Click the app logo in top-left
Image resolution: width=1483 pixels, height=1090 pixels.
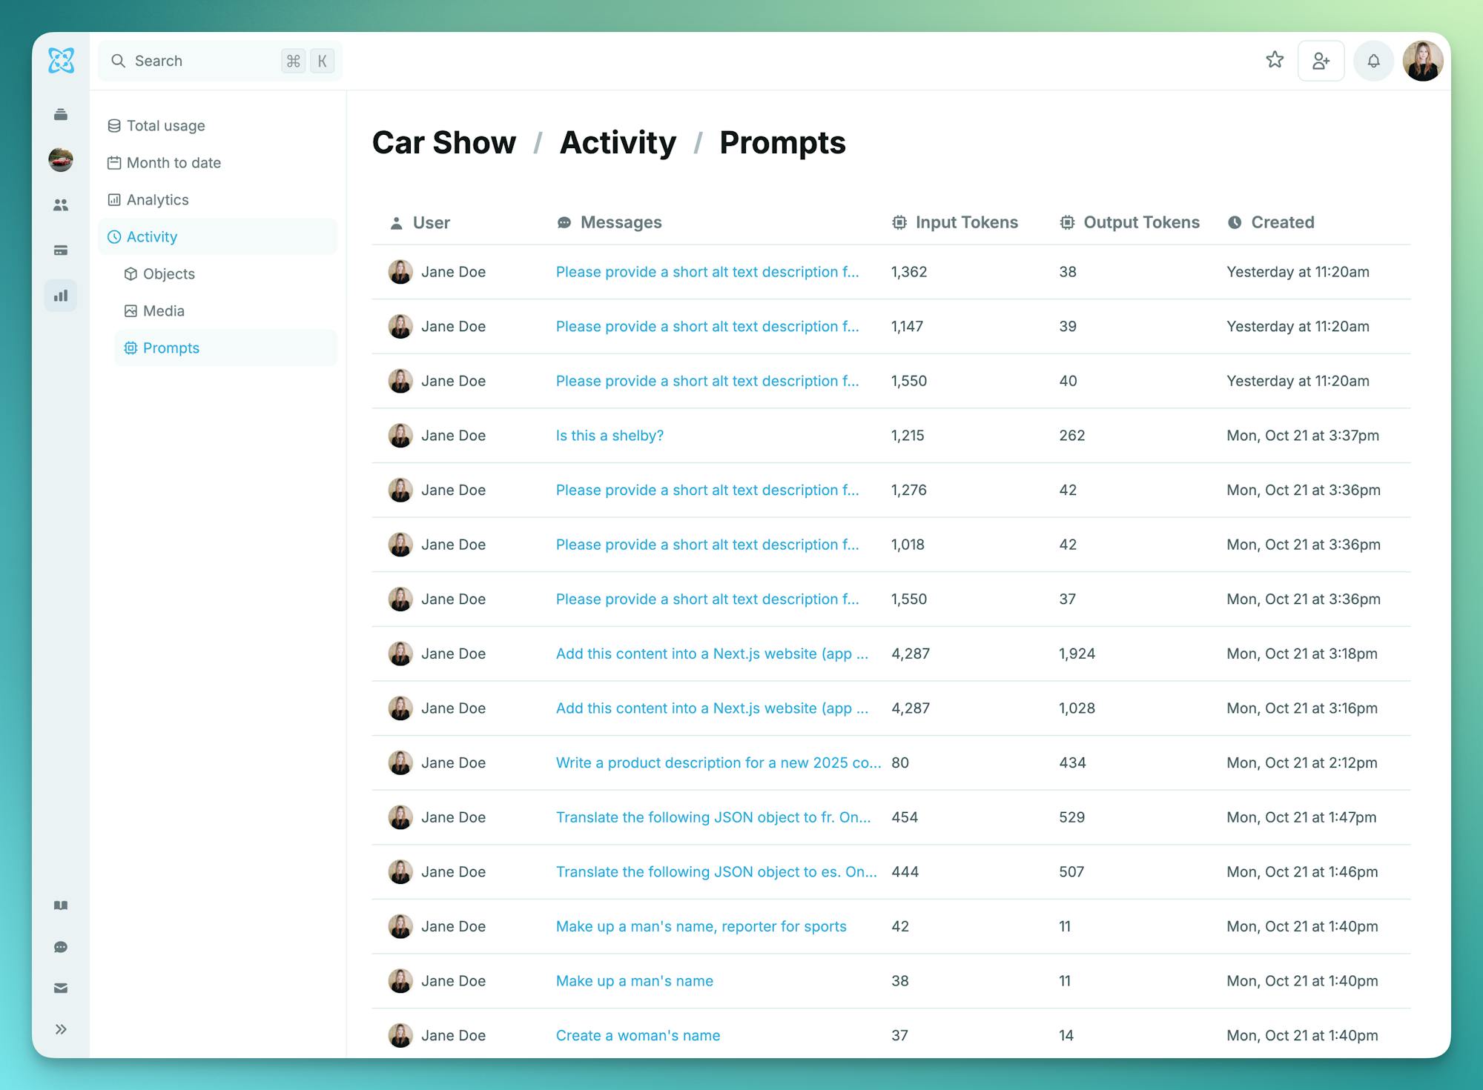click(61, 61)
